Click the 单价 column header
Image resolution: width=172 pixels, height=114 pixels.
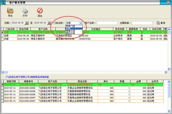[x=106, y=81]
